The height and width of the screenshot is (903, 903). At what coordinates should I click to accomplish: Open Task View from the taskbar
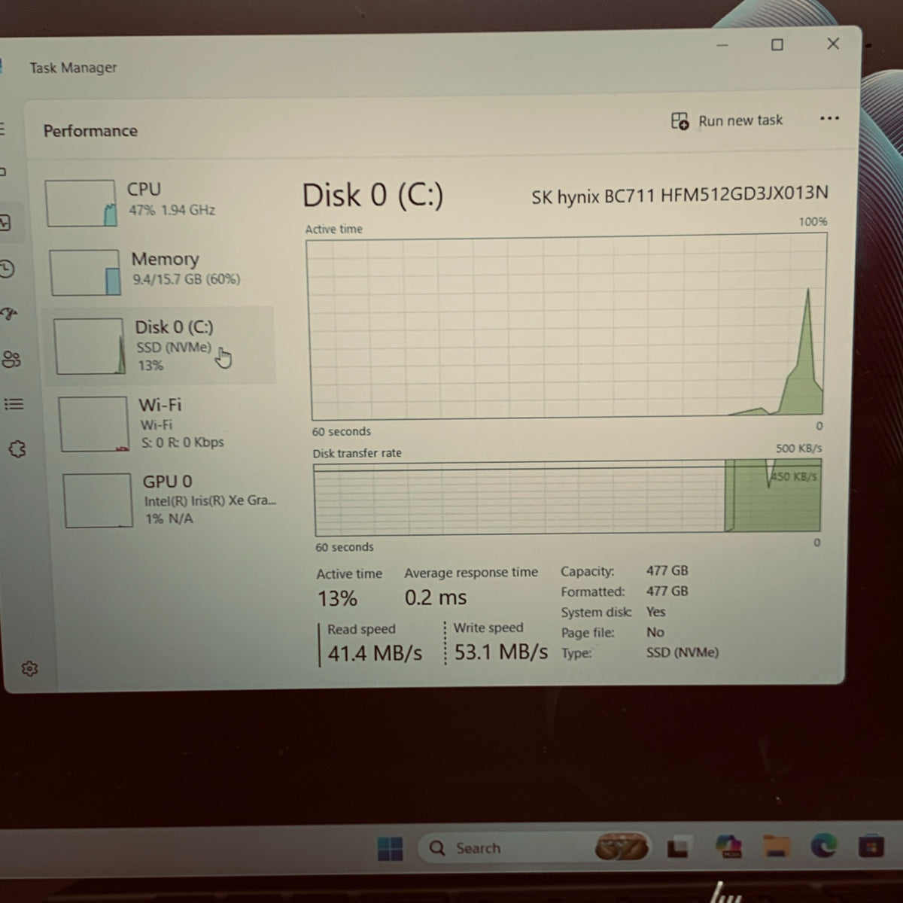pyautogui.click(x=678, y=848)
